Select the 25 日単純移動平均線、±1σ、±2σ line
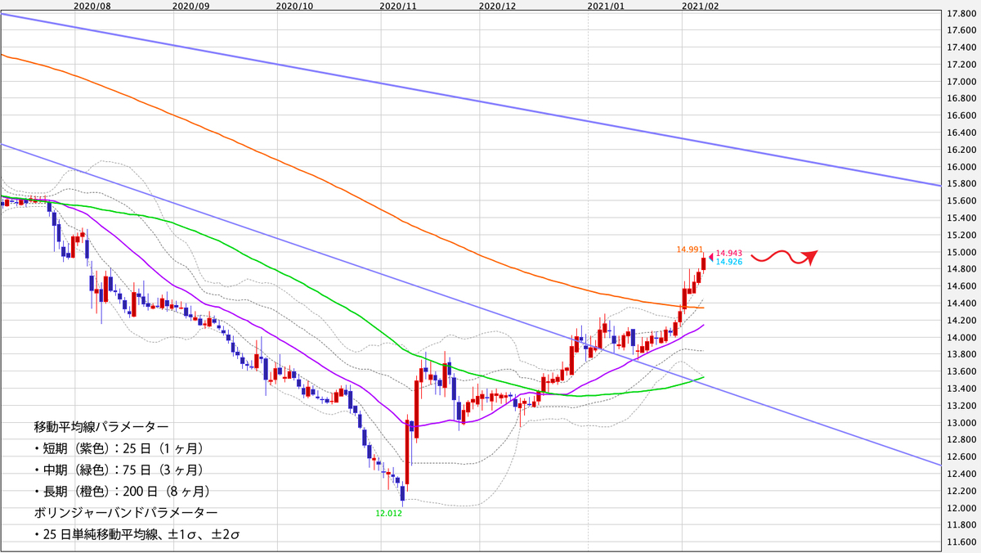The height and width of the screenshot is (553, 981). tap(137, 534)
